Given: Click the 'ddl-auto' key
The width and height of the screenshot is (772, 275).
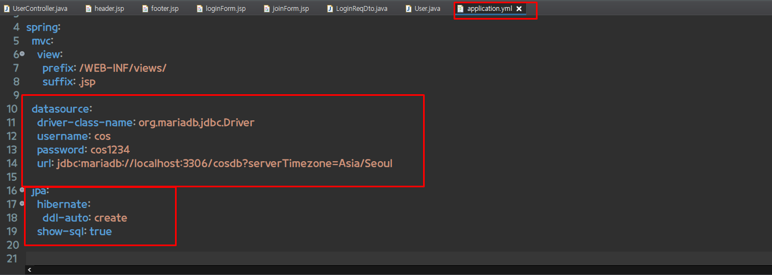Looking at the screenshot, I should pos(65,218).
